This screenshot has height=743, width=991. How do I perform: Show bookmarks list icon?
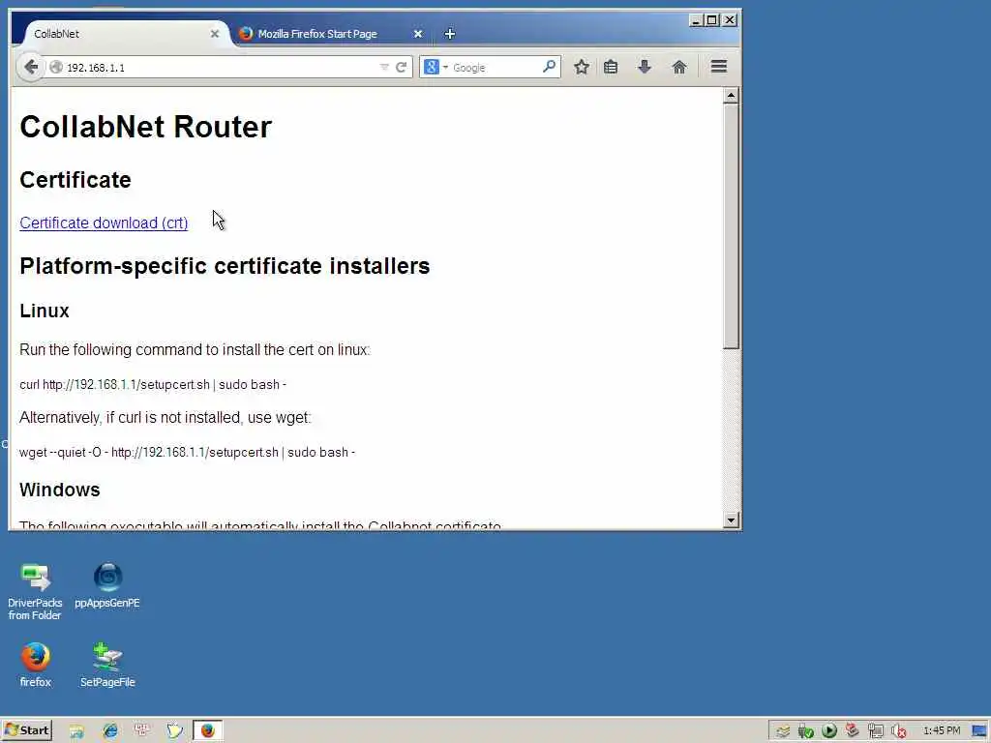tap(611, 67)
